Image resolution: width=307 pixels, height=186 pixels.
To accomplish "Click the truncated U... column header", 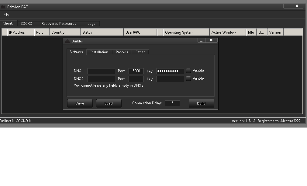I will [262, 32].
